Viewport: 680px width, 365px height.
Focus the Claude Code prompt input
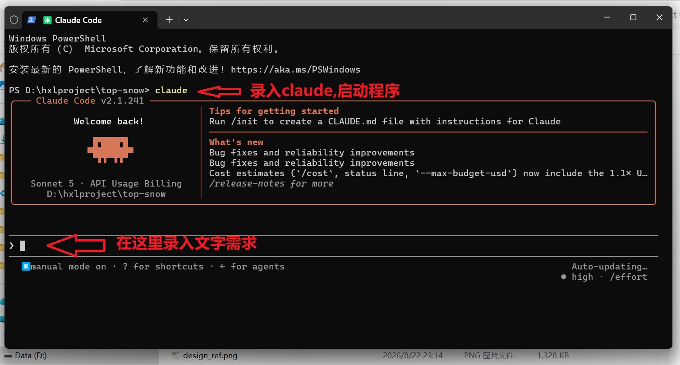tap(334, 246)
